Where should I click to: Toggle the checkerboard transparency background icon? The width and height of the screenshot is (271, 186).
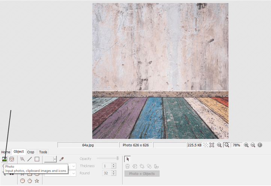206,145
